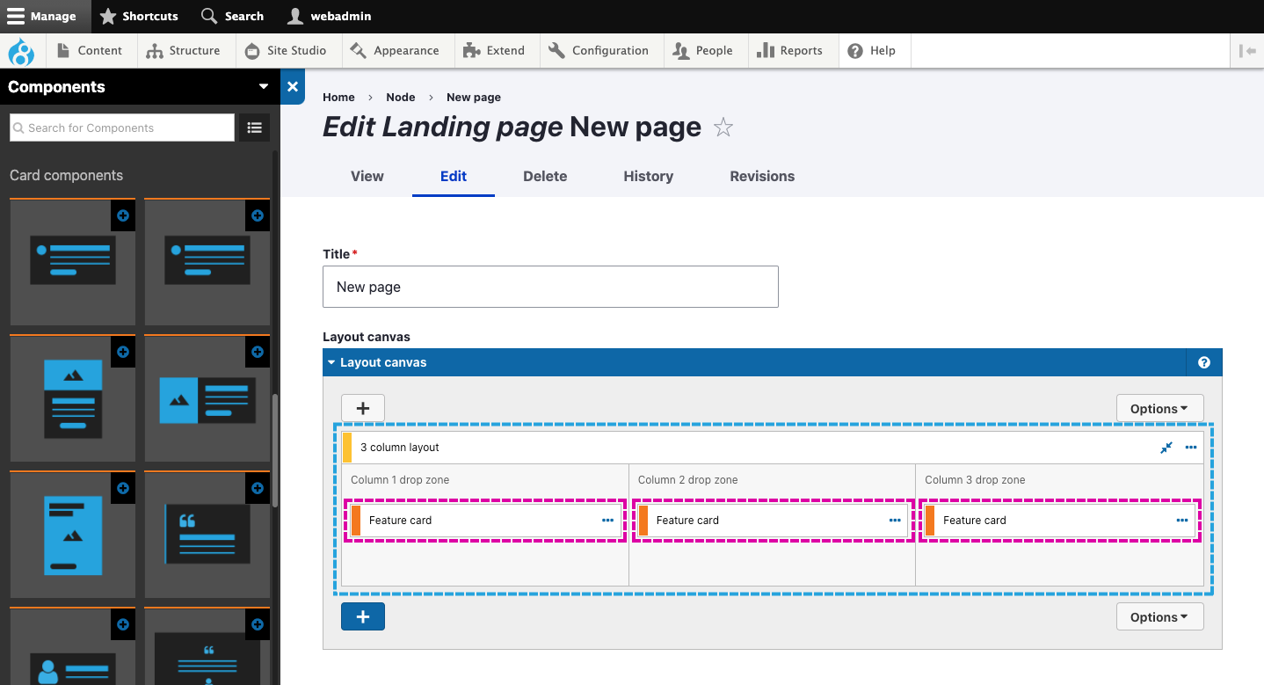Click the top plus add-component button
Screen dimensions: 1264x685
363,408
